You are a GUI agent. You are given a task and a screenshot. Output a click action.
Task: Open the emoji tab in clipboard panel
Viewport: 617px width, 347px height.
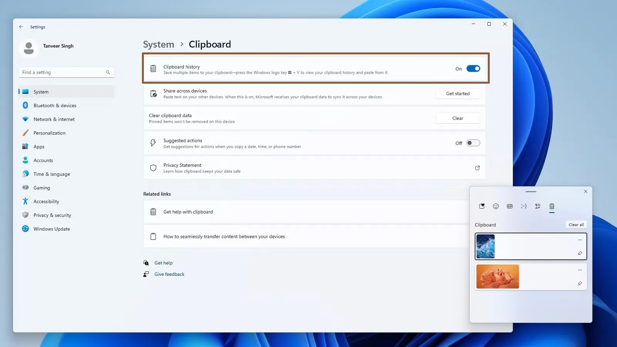pos(496,206)
